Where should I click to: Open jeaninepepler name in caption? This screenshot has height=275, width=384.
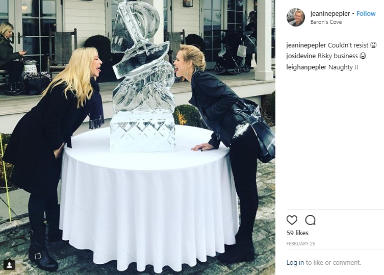click(306, 45)
